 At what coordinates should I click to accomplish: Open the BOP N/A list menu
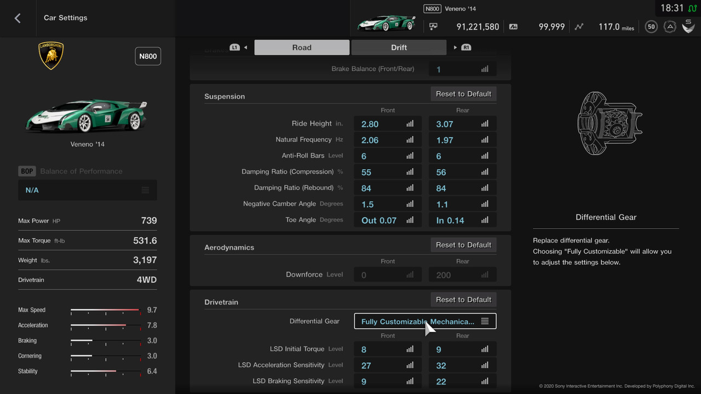click(x=88, y=190)
